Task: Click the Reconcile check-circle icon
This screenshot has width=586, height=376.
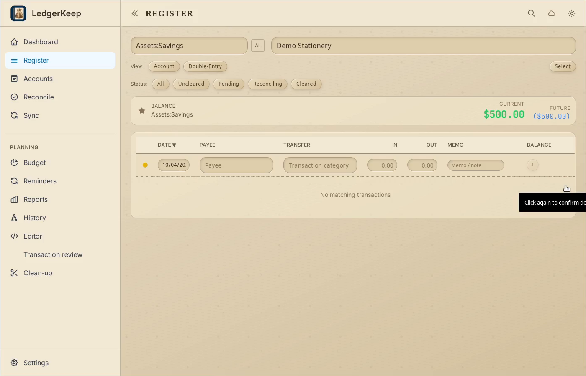Action: pos(14,97)
